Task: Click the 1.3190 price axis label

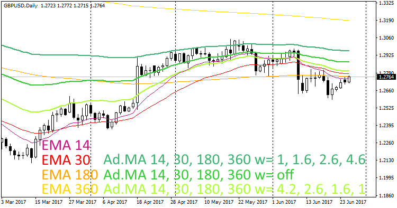Action: coord(386,21)
